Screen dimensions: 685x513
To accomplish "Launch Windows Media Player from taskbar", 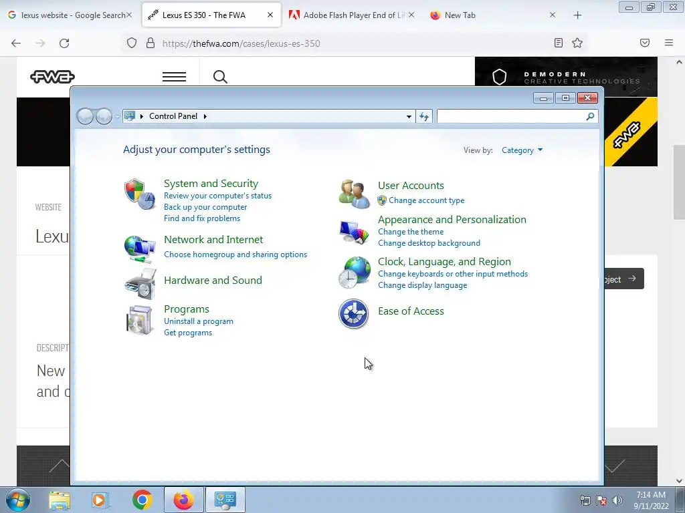I will [100, 500].
